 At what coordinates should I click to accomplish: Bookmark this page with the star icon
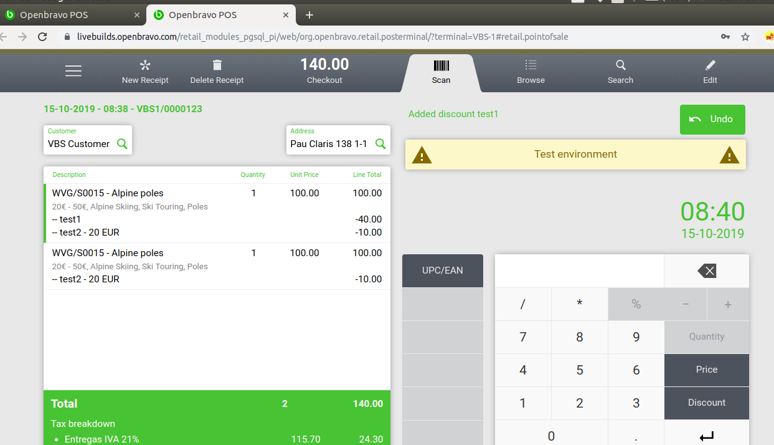[x=745, y=37]
